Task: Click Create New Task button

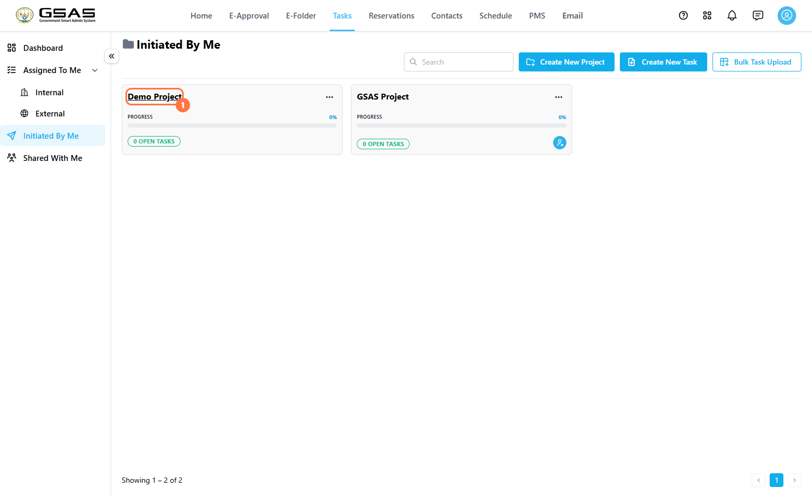Action: [663, 62]
